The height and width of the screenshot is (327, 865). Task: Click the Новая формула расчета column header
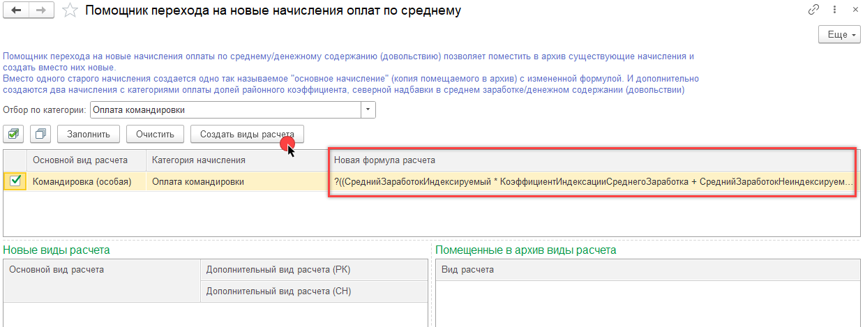tap(593, 160)
